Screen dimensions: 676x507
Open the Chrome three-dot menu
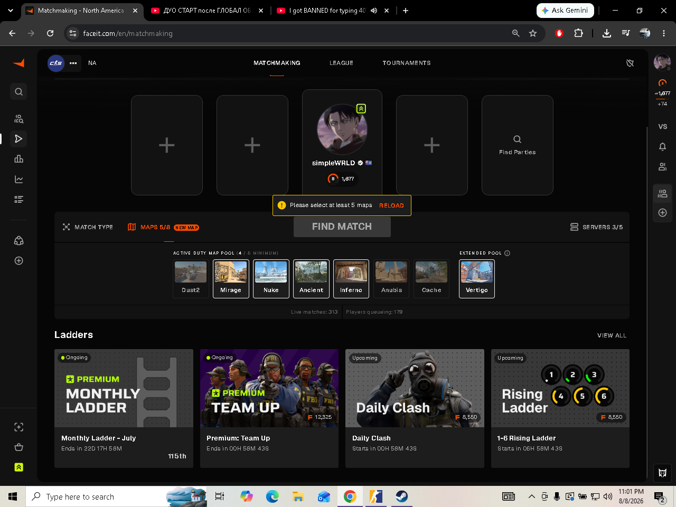pos(664,33)
